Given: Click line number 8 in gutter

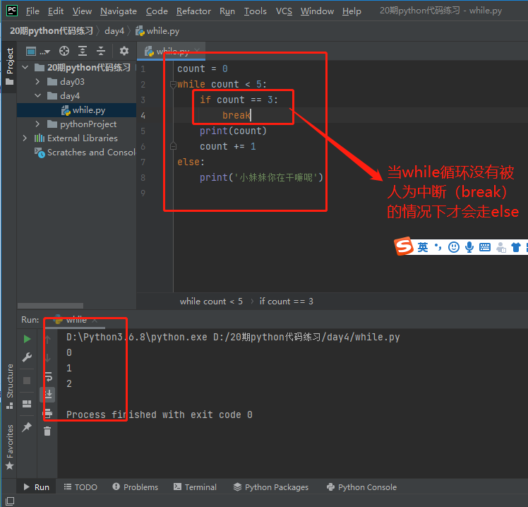Looking at the screenshot, I should click(x=143, y=177).
